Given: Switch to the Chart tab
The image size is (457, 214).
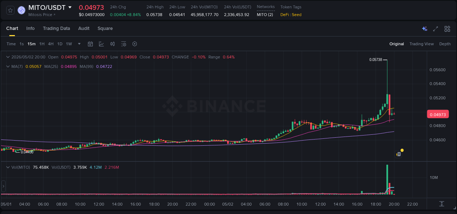Looking at the screenshot, I should (12, 28).
